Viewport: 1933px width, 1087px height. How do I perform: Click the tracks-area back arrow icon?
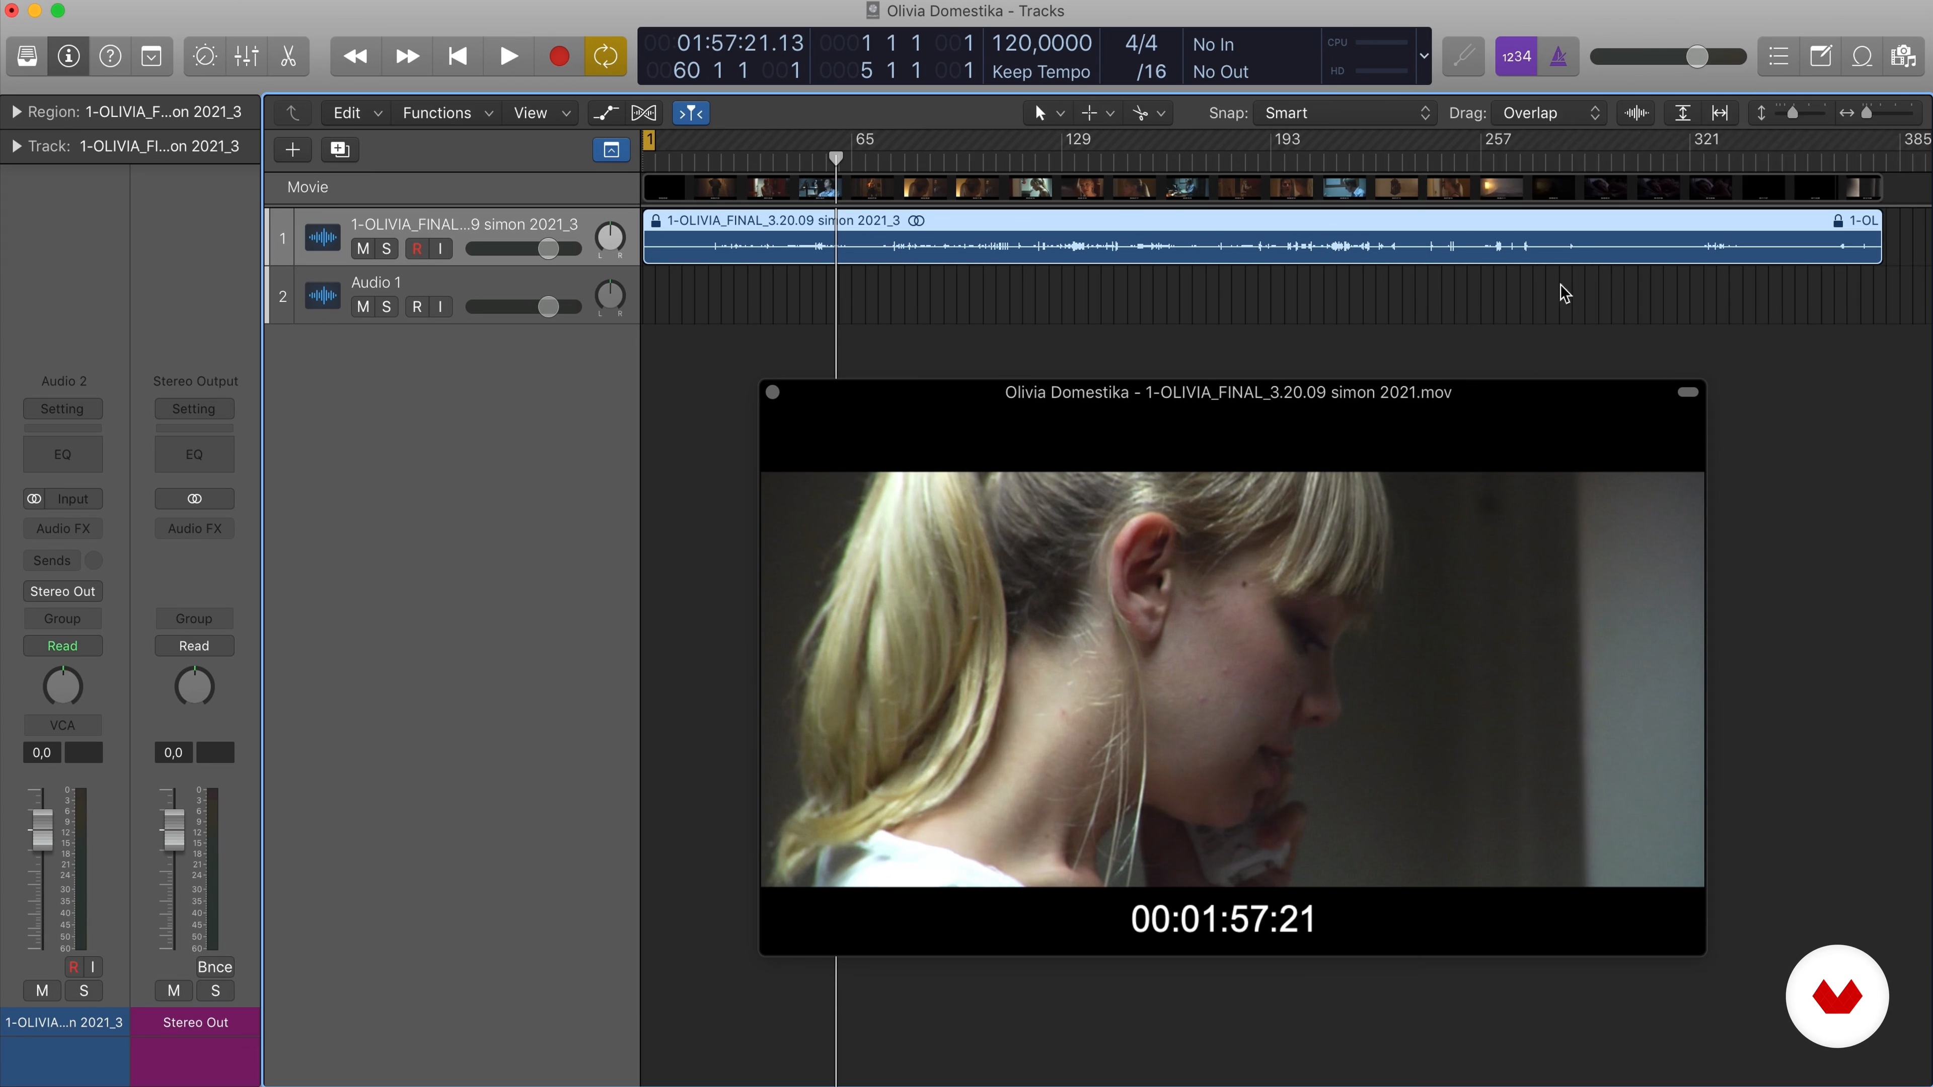[x=292, y=113]
